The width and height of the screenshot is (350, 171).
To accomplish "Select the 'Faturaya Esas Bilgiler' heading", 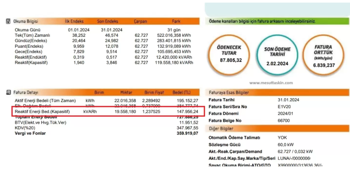I will pyautogui.click(x=229, y=92).
